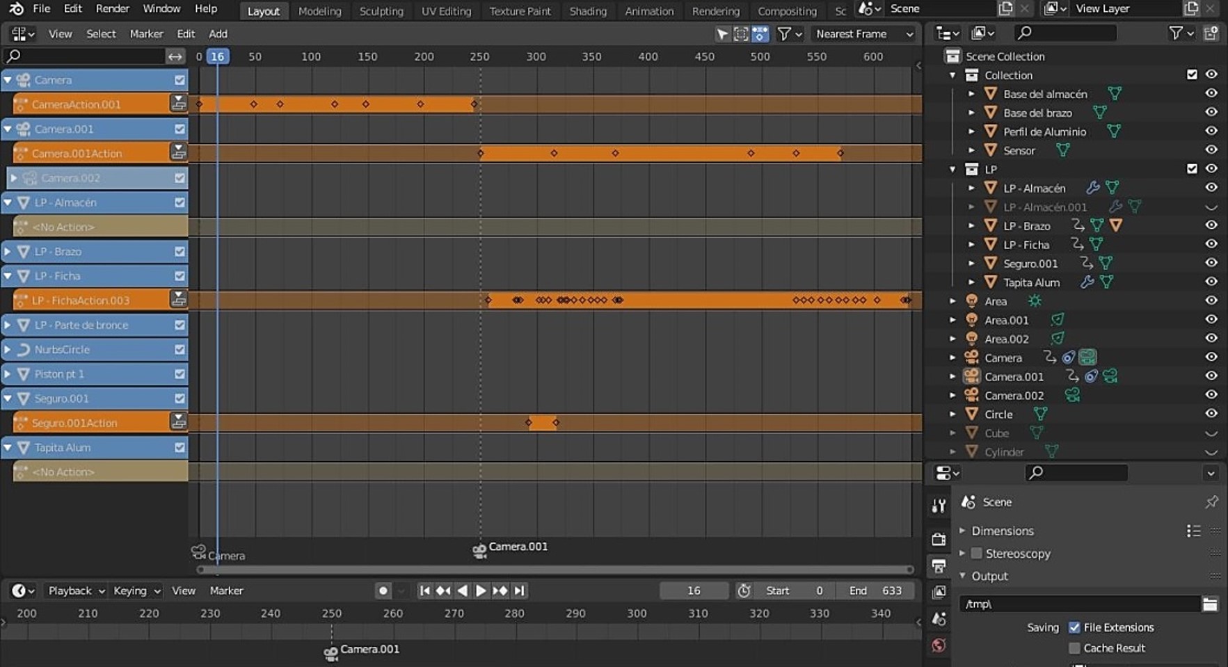Collapse the LP - Ficha channel

8,276
